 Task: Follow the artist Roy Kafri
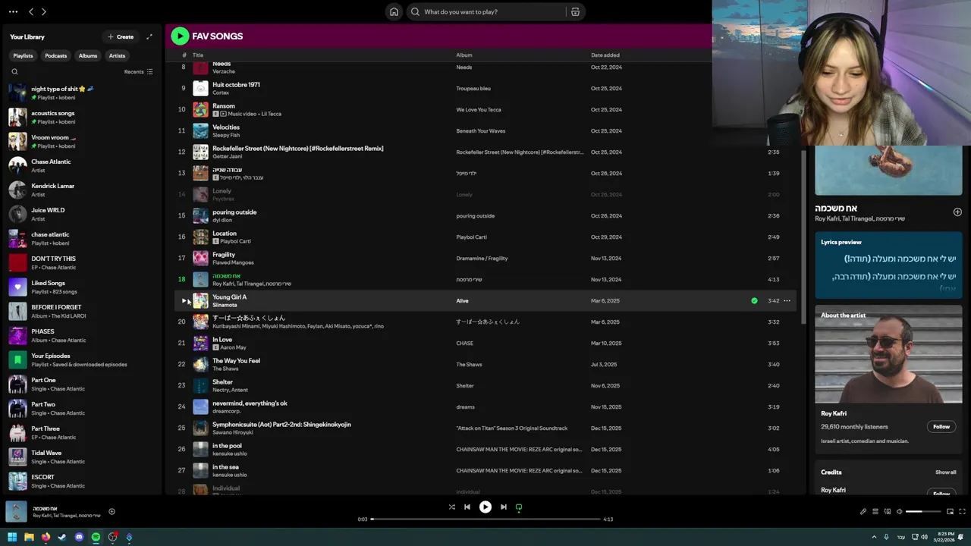(x=941, y=426)
